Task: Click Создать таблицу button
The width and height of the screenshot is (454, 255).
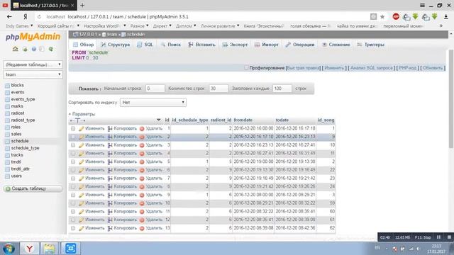Action: click(33, 188)
